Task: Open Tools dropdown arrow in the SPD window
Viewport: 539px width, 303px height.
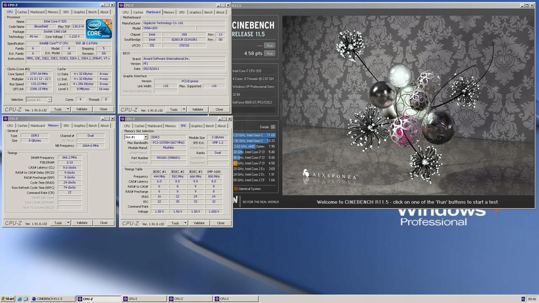Action: pyautogui.click(x=185, y=223)
